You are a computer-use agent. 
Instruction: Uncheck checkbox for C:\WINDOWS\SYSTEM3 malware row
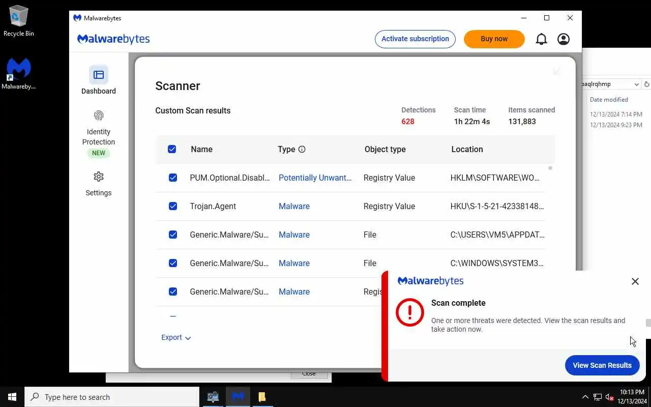point(173,263)
